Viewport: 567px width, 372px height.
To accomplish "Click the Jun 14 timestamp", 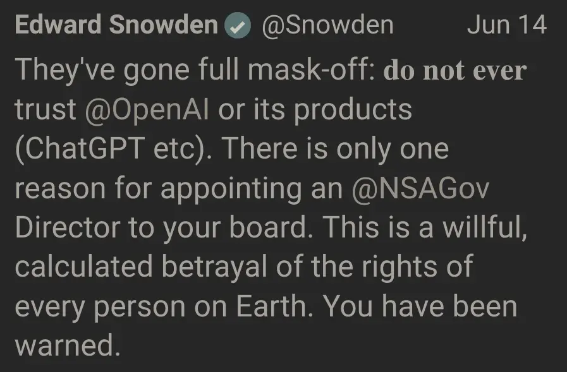I will tap(506, 25).
